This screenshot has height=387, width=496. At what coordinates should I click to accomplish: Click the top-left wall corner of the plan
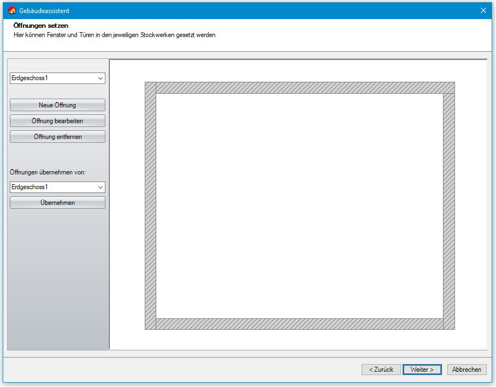[x=150, y=88]
